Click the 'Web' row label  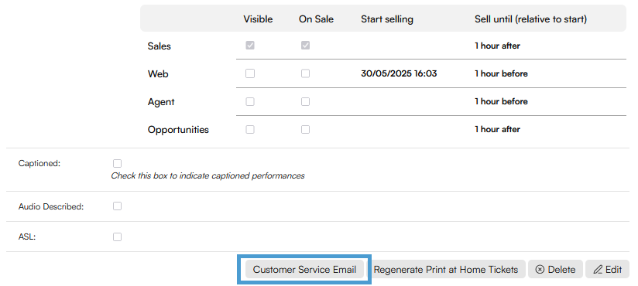158,74
